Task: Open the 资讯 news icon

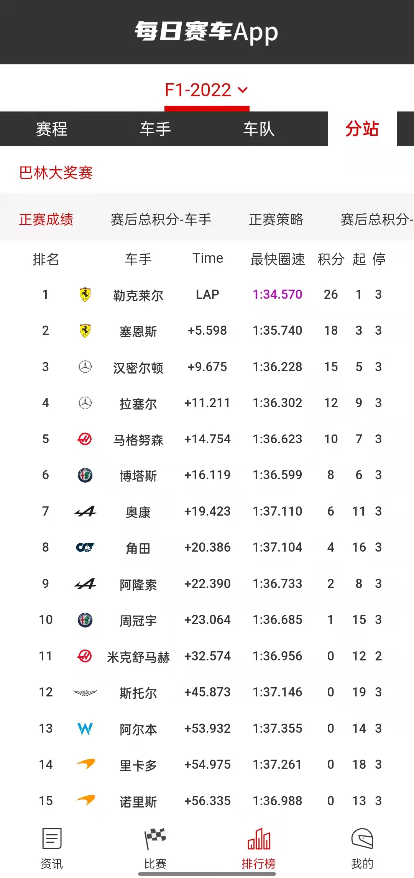Action: 52,839
